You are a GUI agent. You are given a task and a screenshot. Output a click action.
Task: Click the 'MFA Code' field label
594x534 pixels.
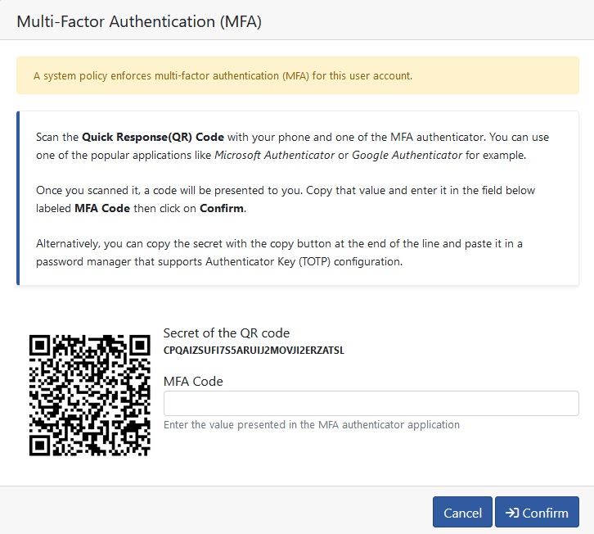193,381
